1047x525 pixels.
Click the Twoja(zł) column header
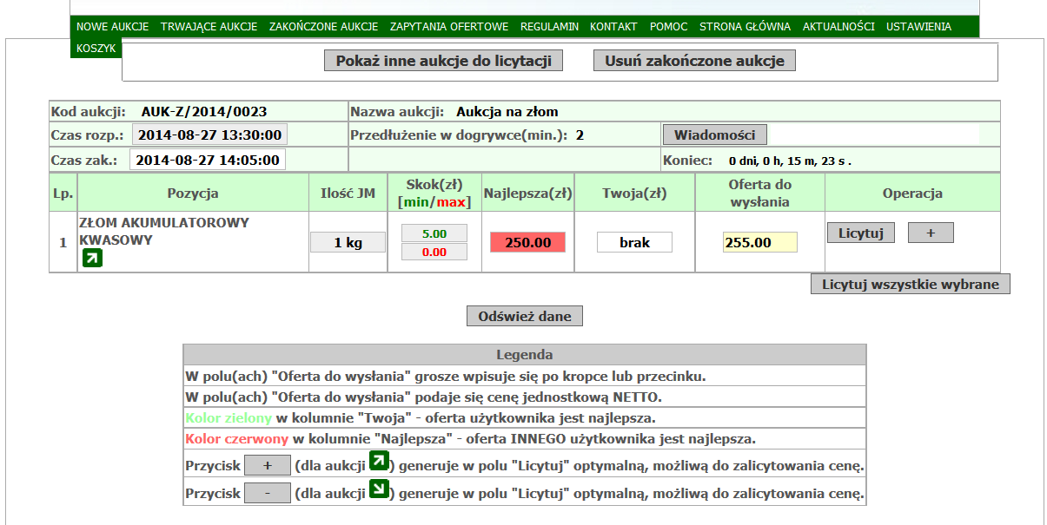[x=634, y=193]
